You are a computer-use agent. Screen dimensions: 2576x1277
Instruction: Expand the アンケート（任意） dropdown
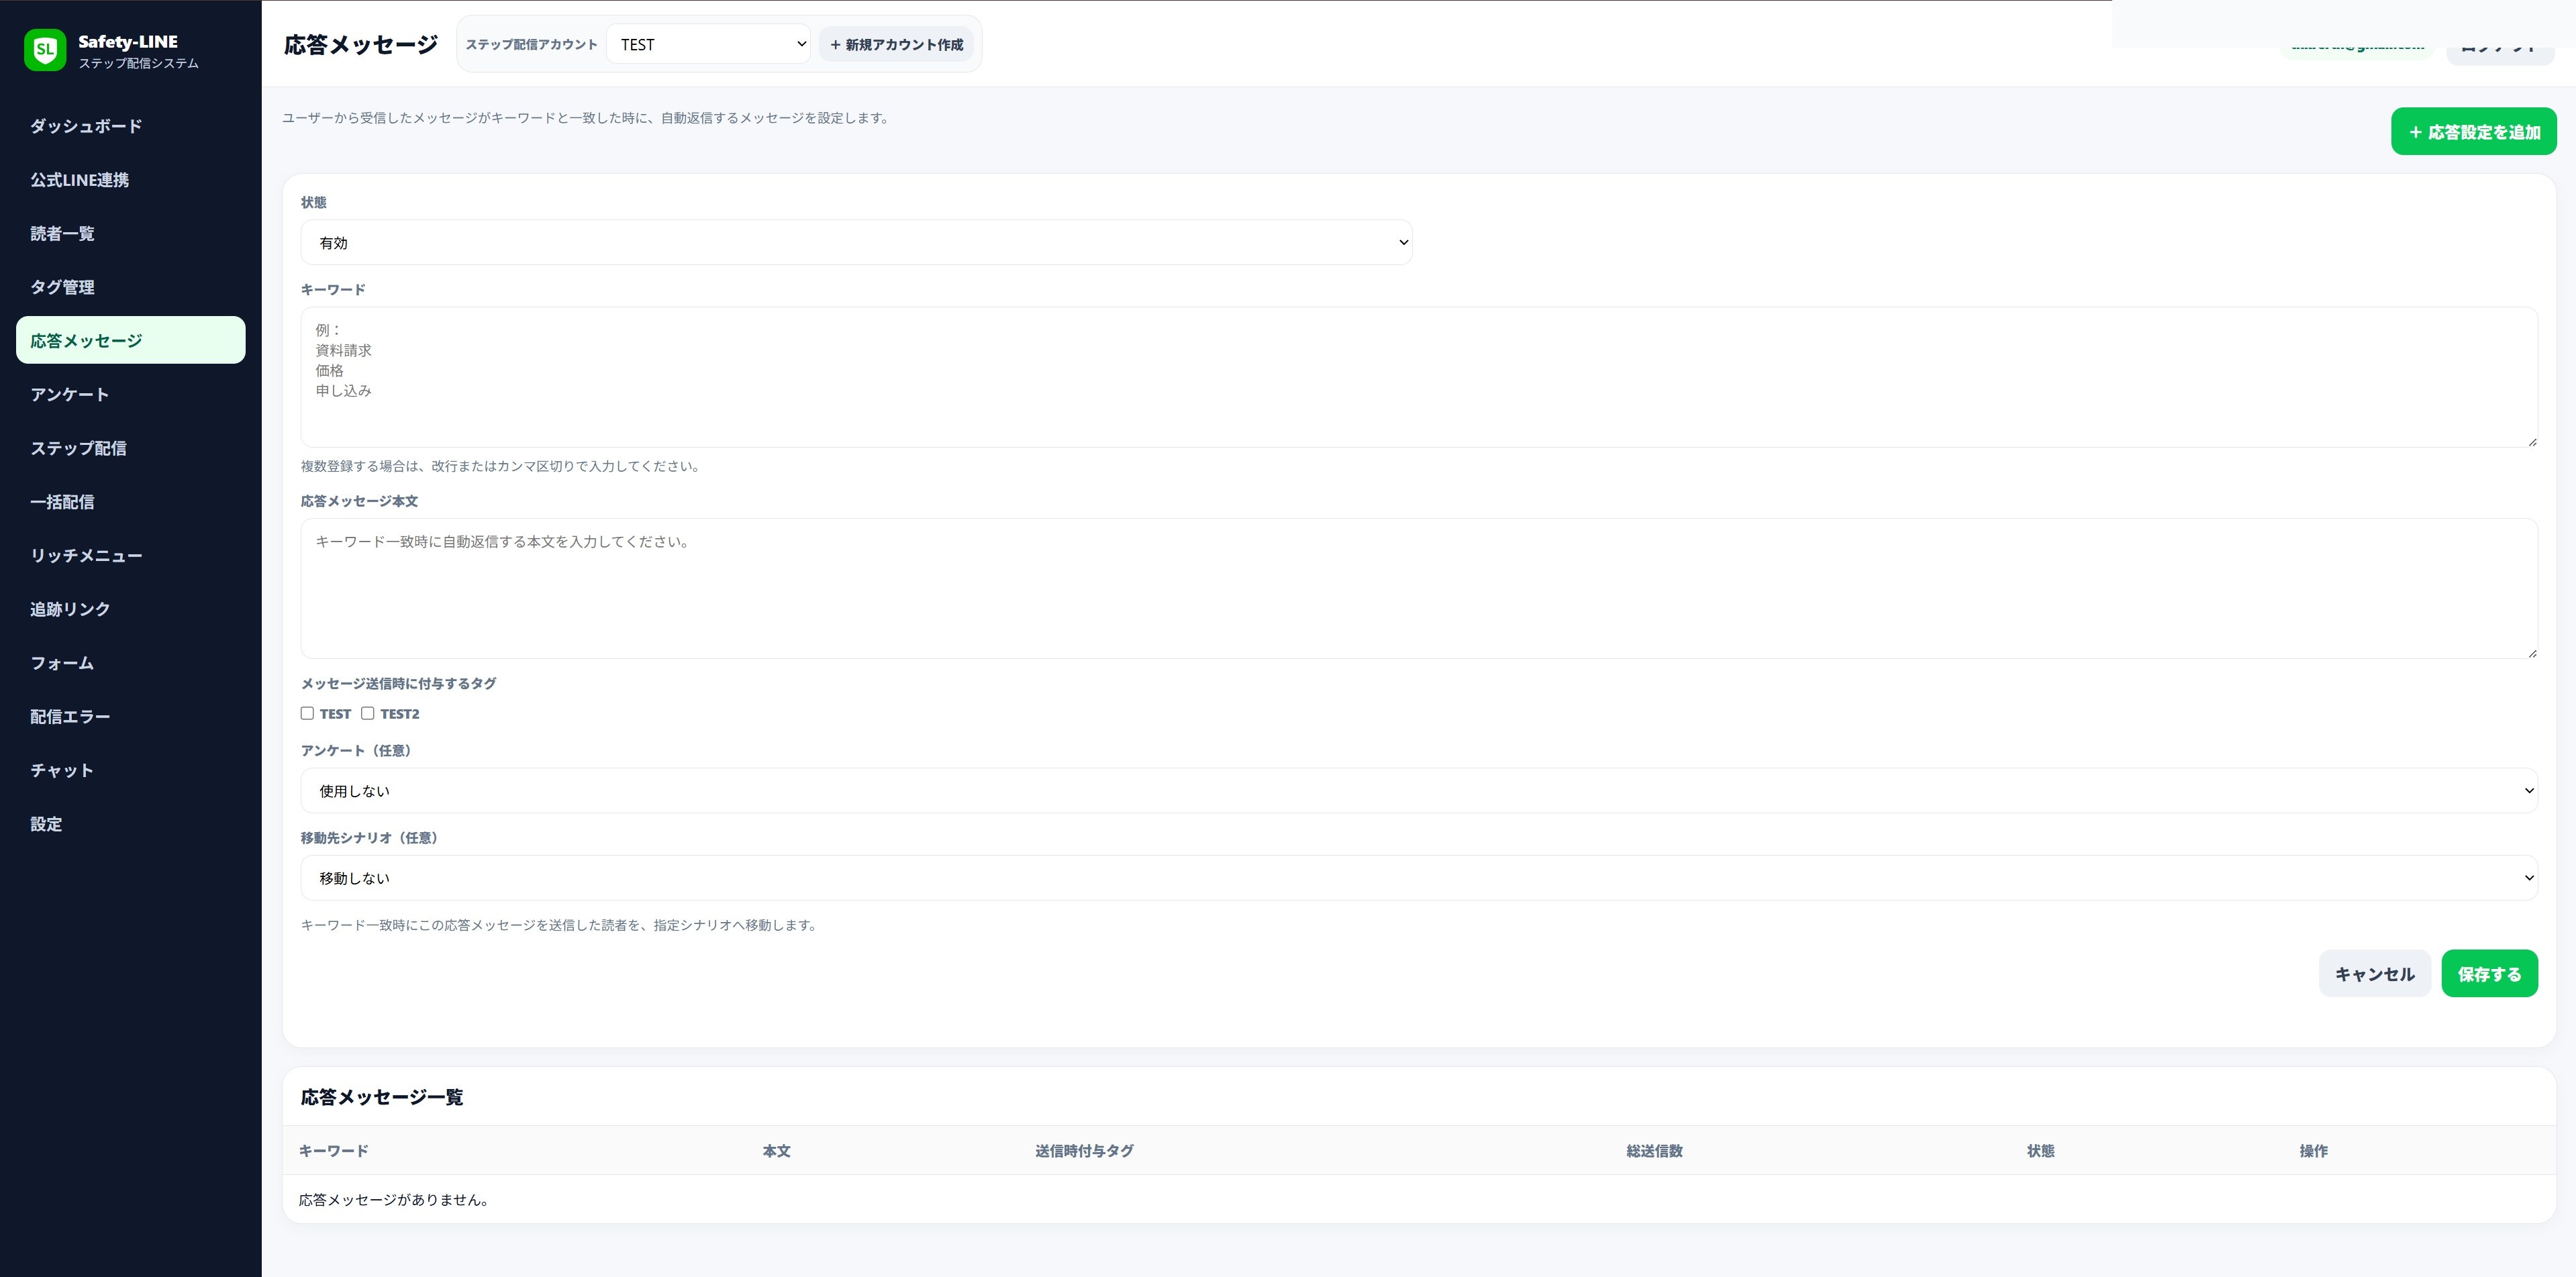pyautogui.click(x=1419, y=790)
